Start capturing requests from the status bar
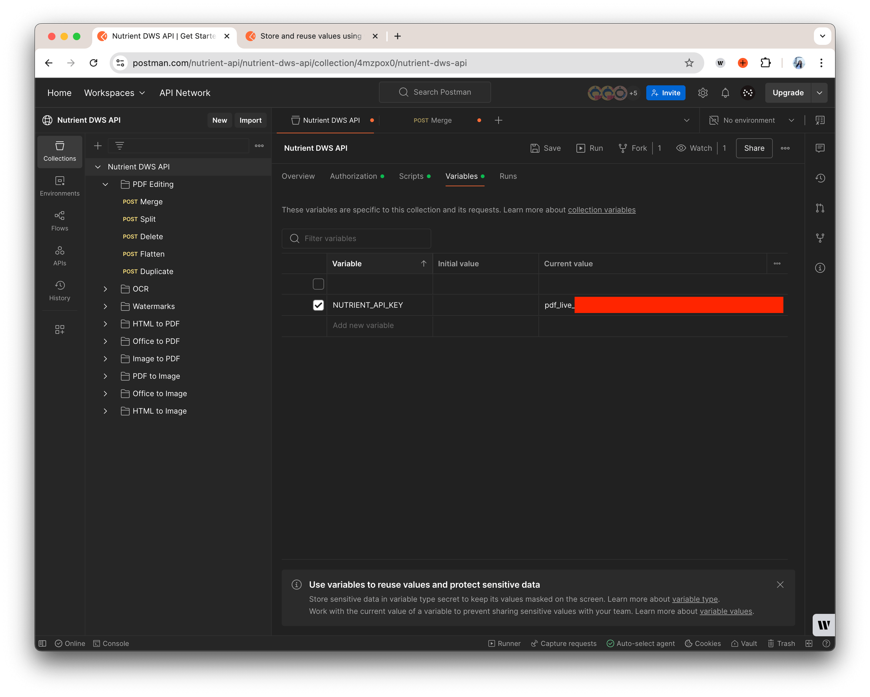 [x=563, y=643]
